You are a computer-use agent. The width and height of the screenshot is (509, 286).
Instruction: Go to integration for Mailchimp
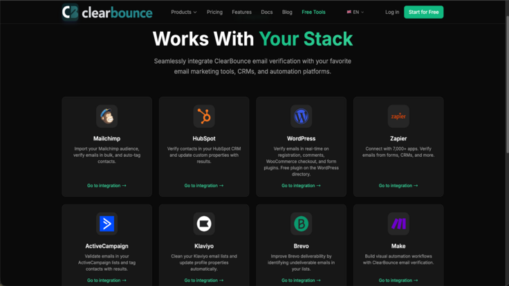pos(107,185)
